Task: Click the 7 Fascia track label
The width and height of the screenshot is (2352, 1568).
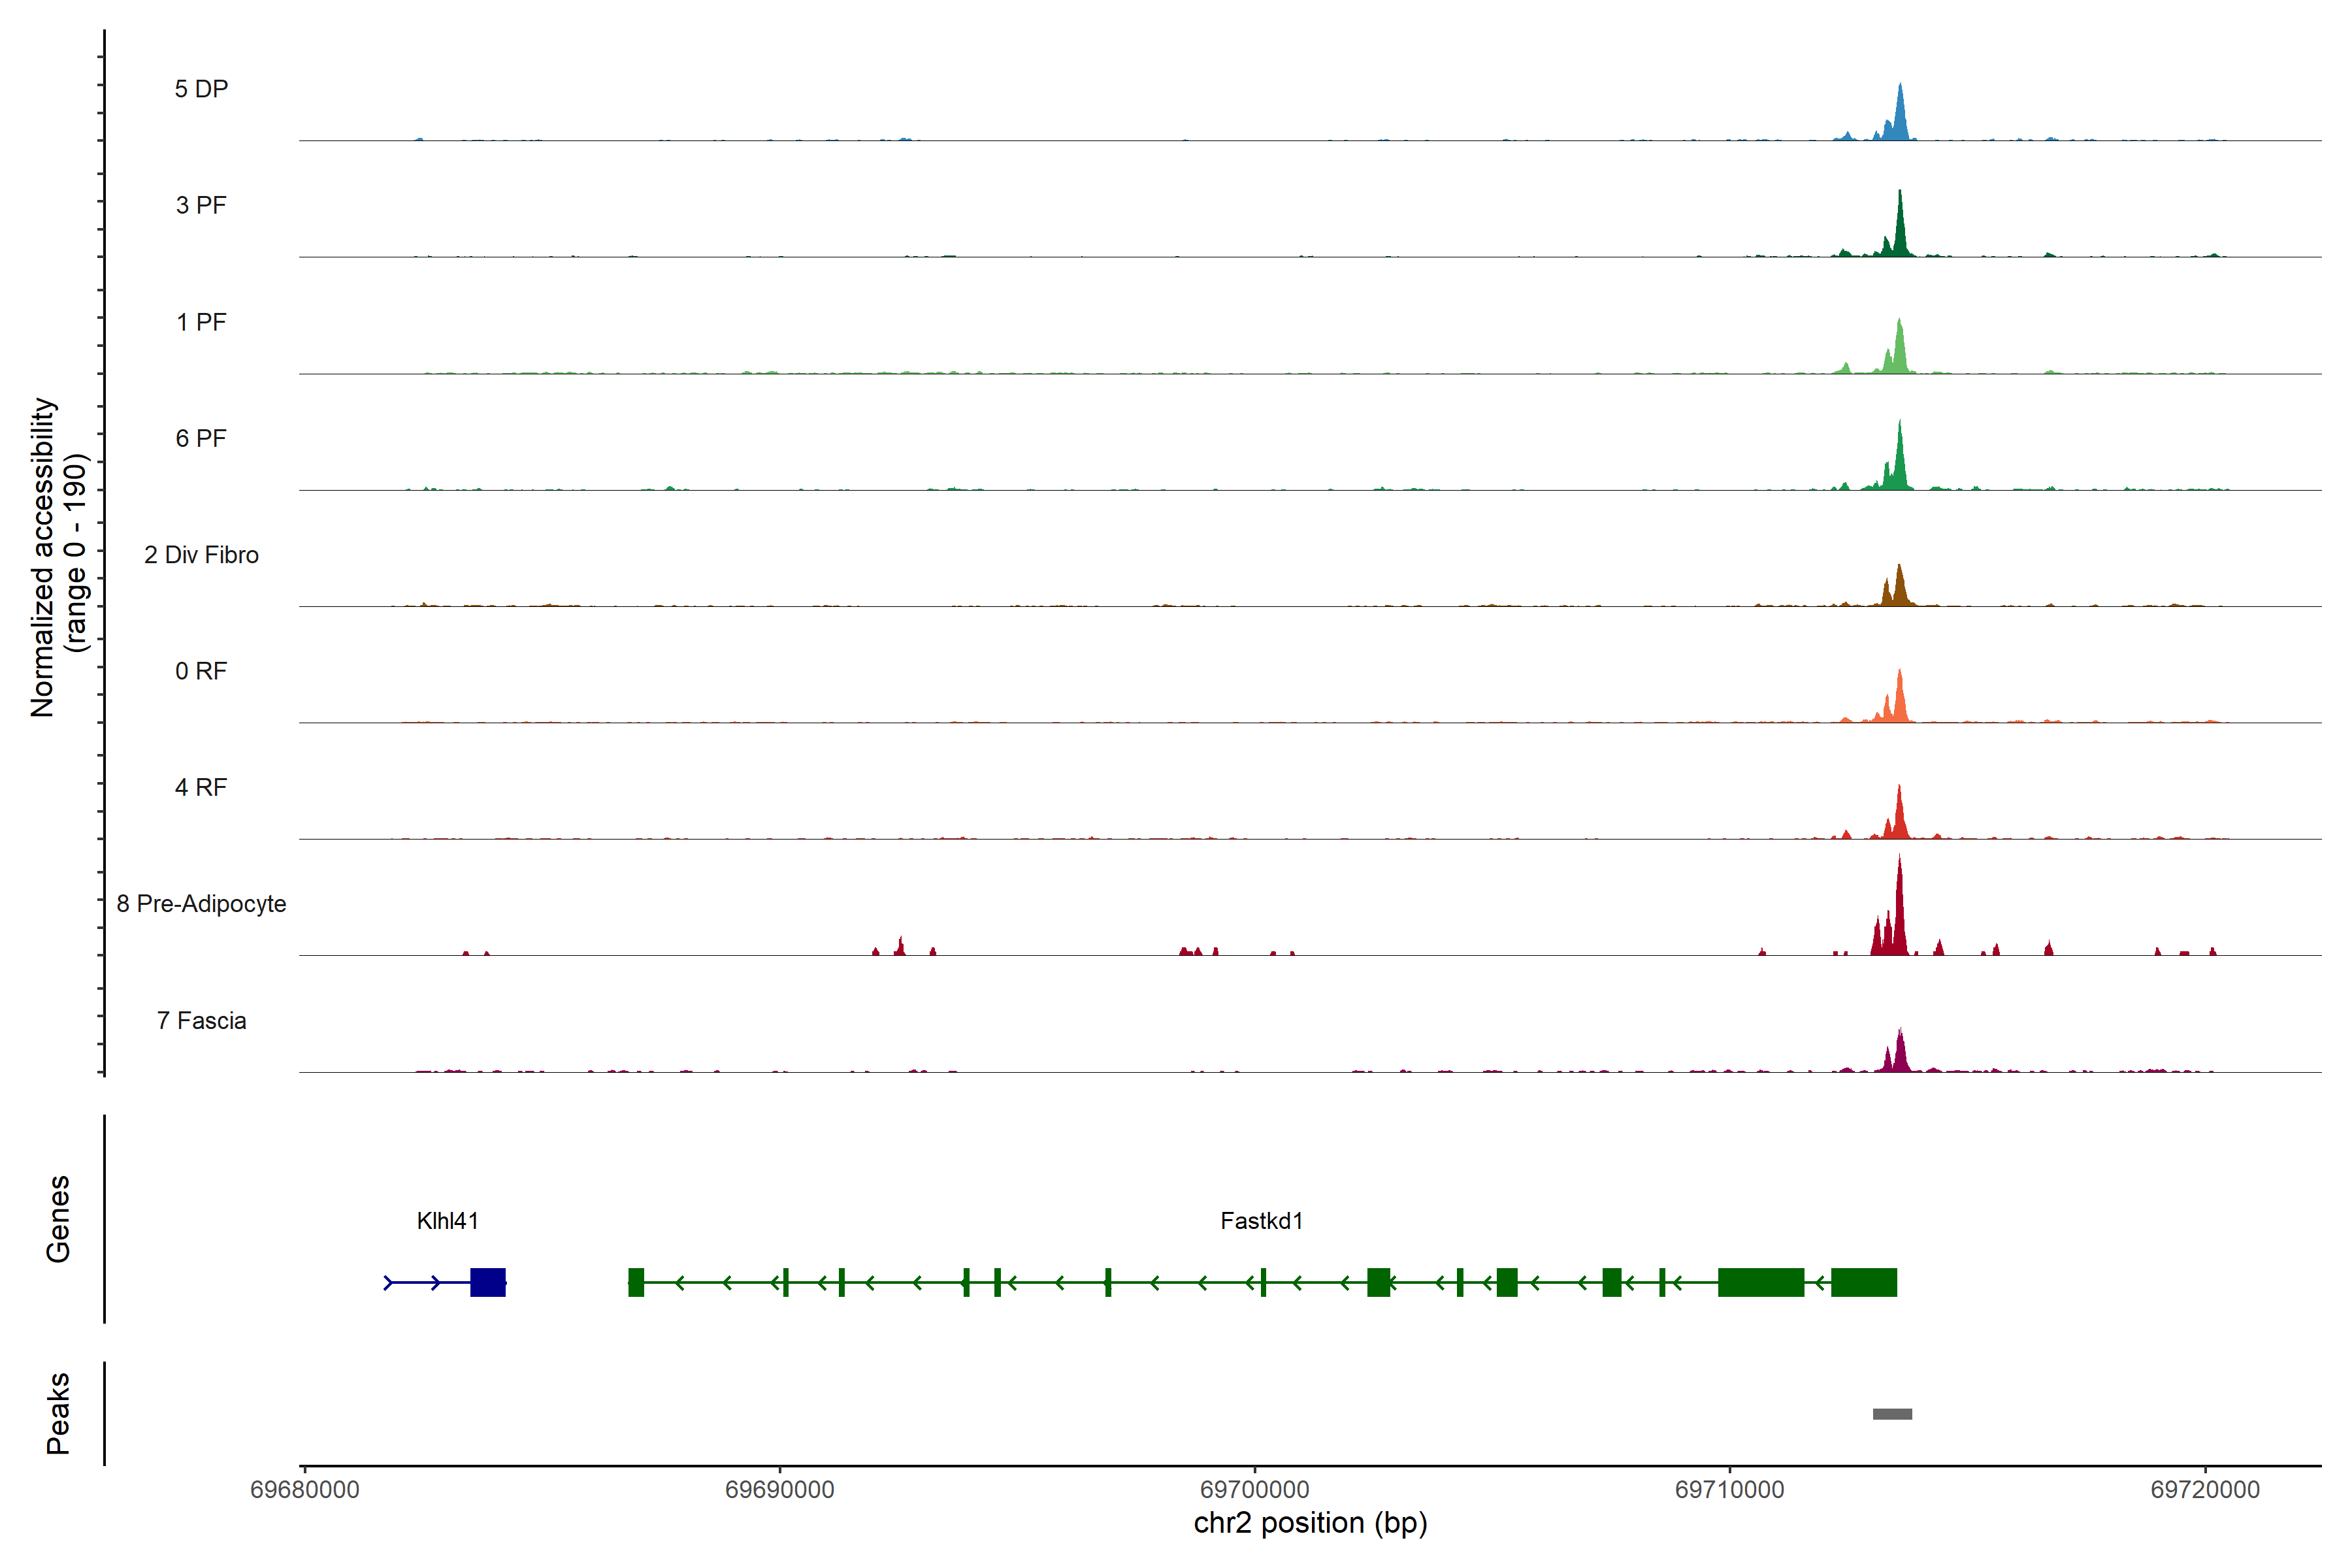Action: (201, 1021)
